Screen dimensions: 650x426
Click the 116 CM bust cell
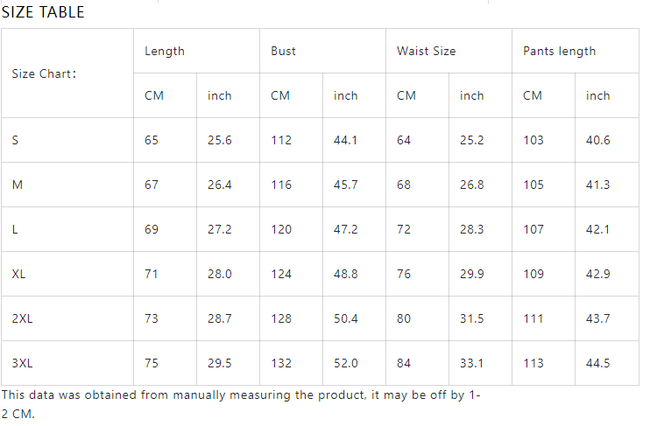click(x=281, y=185)
